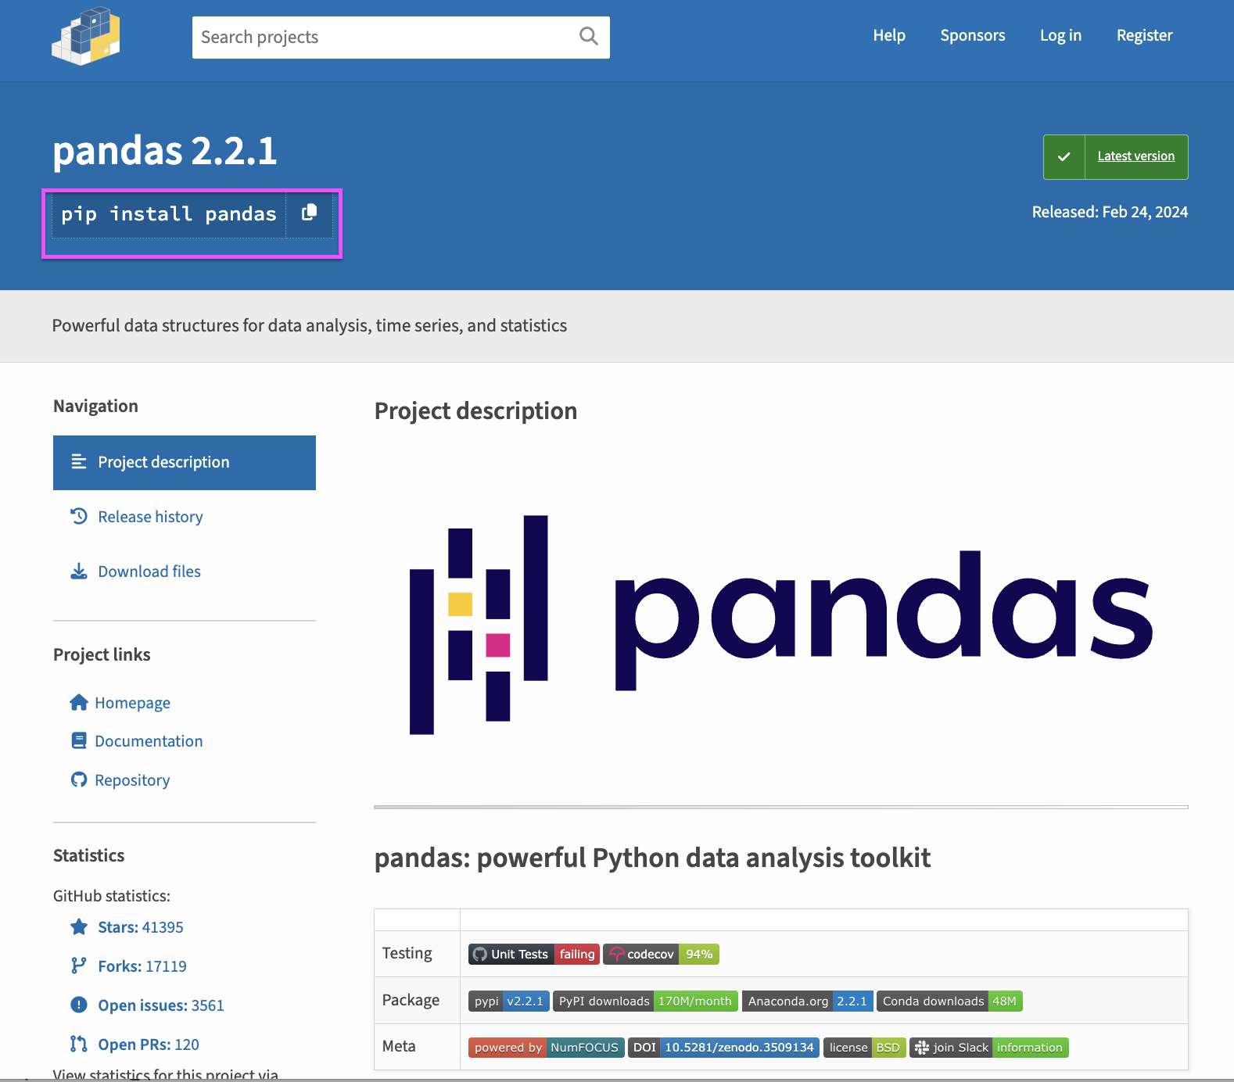Screen dimensions: 1234x1082
Task: Open Help in top navigation
Action: (889, 35)
